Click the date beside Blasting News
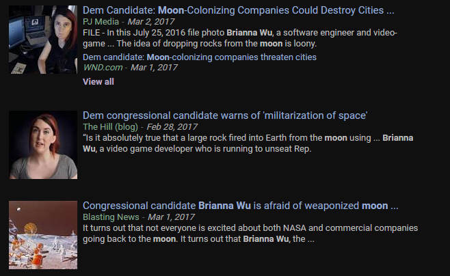The image size is (450, 276). pyautogui.click(x=171, y=217)
